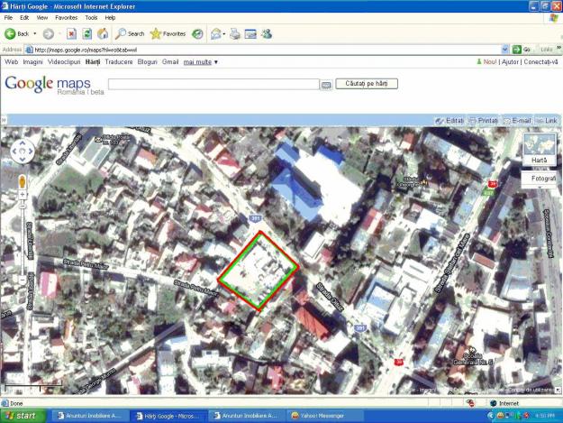Click the Google maps logo
The width and height of the screenshot is (563, 423).
click(54, 85)
